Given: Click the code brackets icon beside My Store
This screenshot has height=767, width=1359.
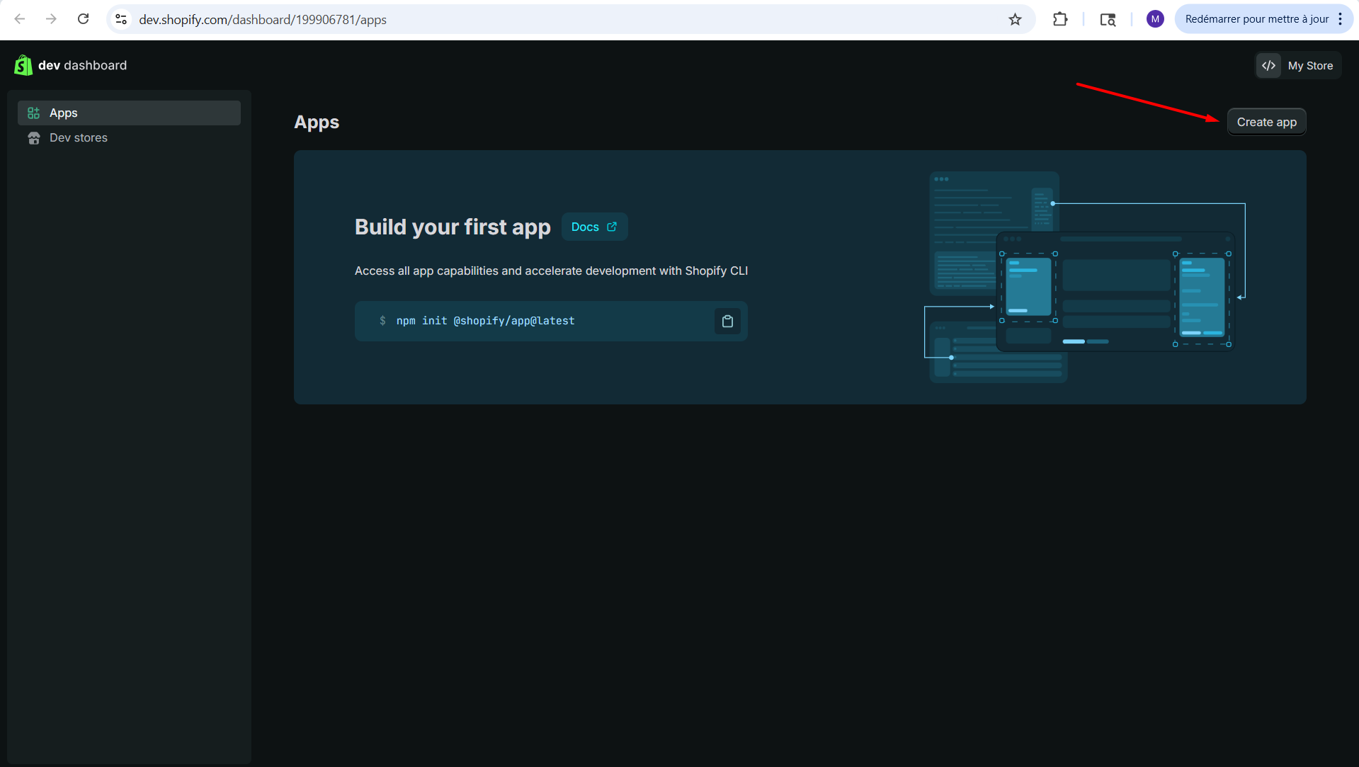Looking at the screenshot, I should (1268, 66).
